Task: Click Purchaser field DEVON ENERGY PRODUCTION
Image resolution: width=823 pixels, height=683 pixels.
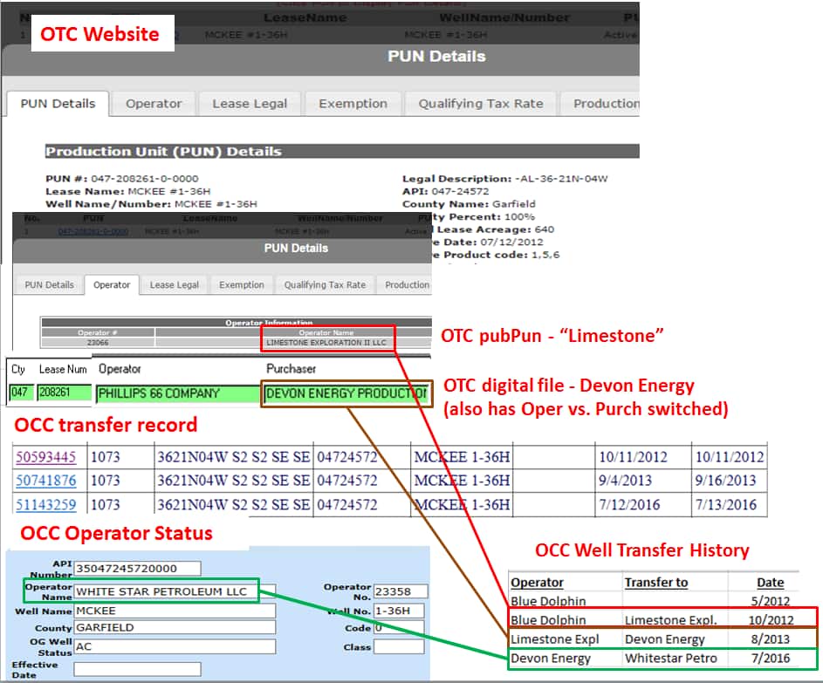Action: pos(346,394)
